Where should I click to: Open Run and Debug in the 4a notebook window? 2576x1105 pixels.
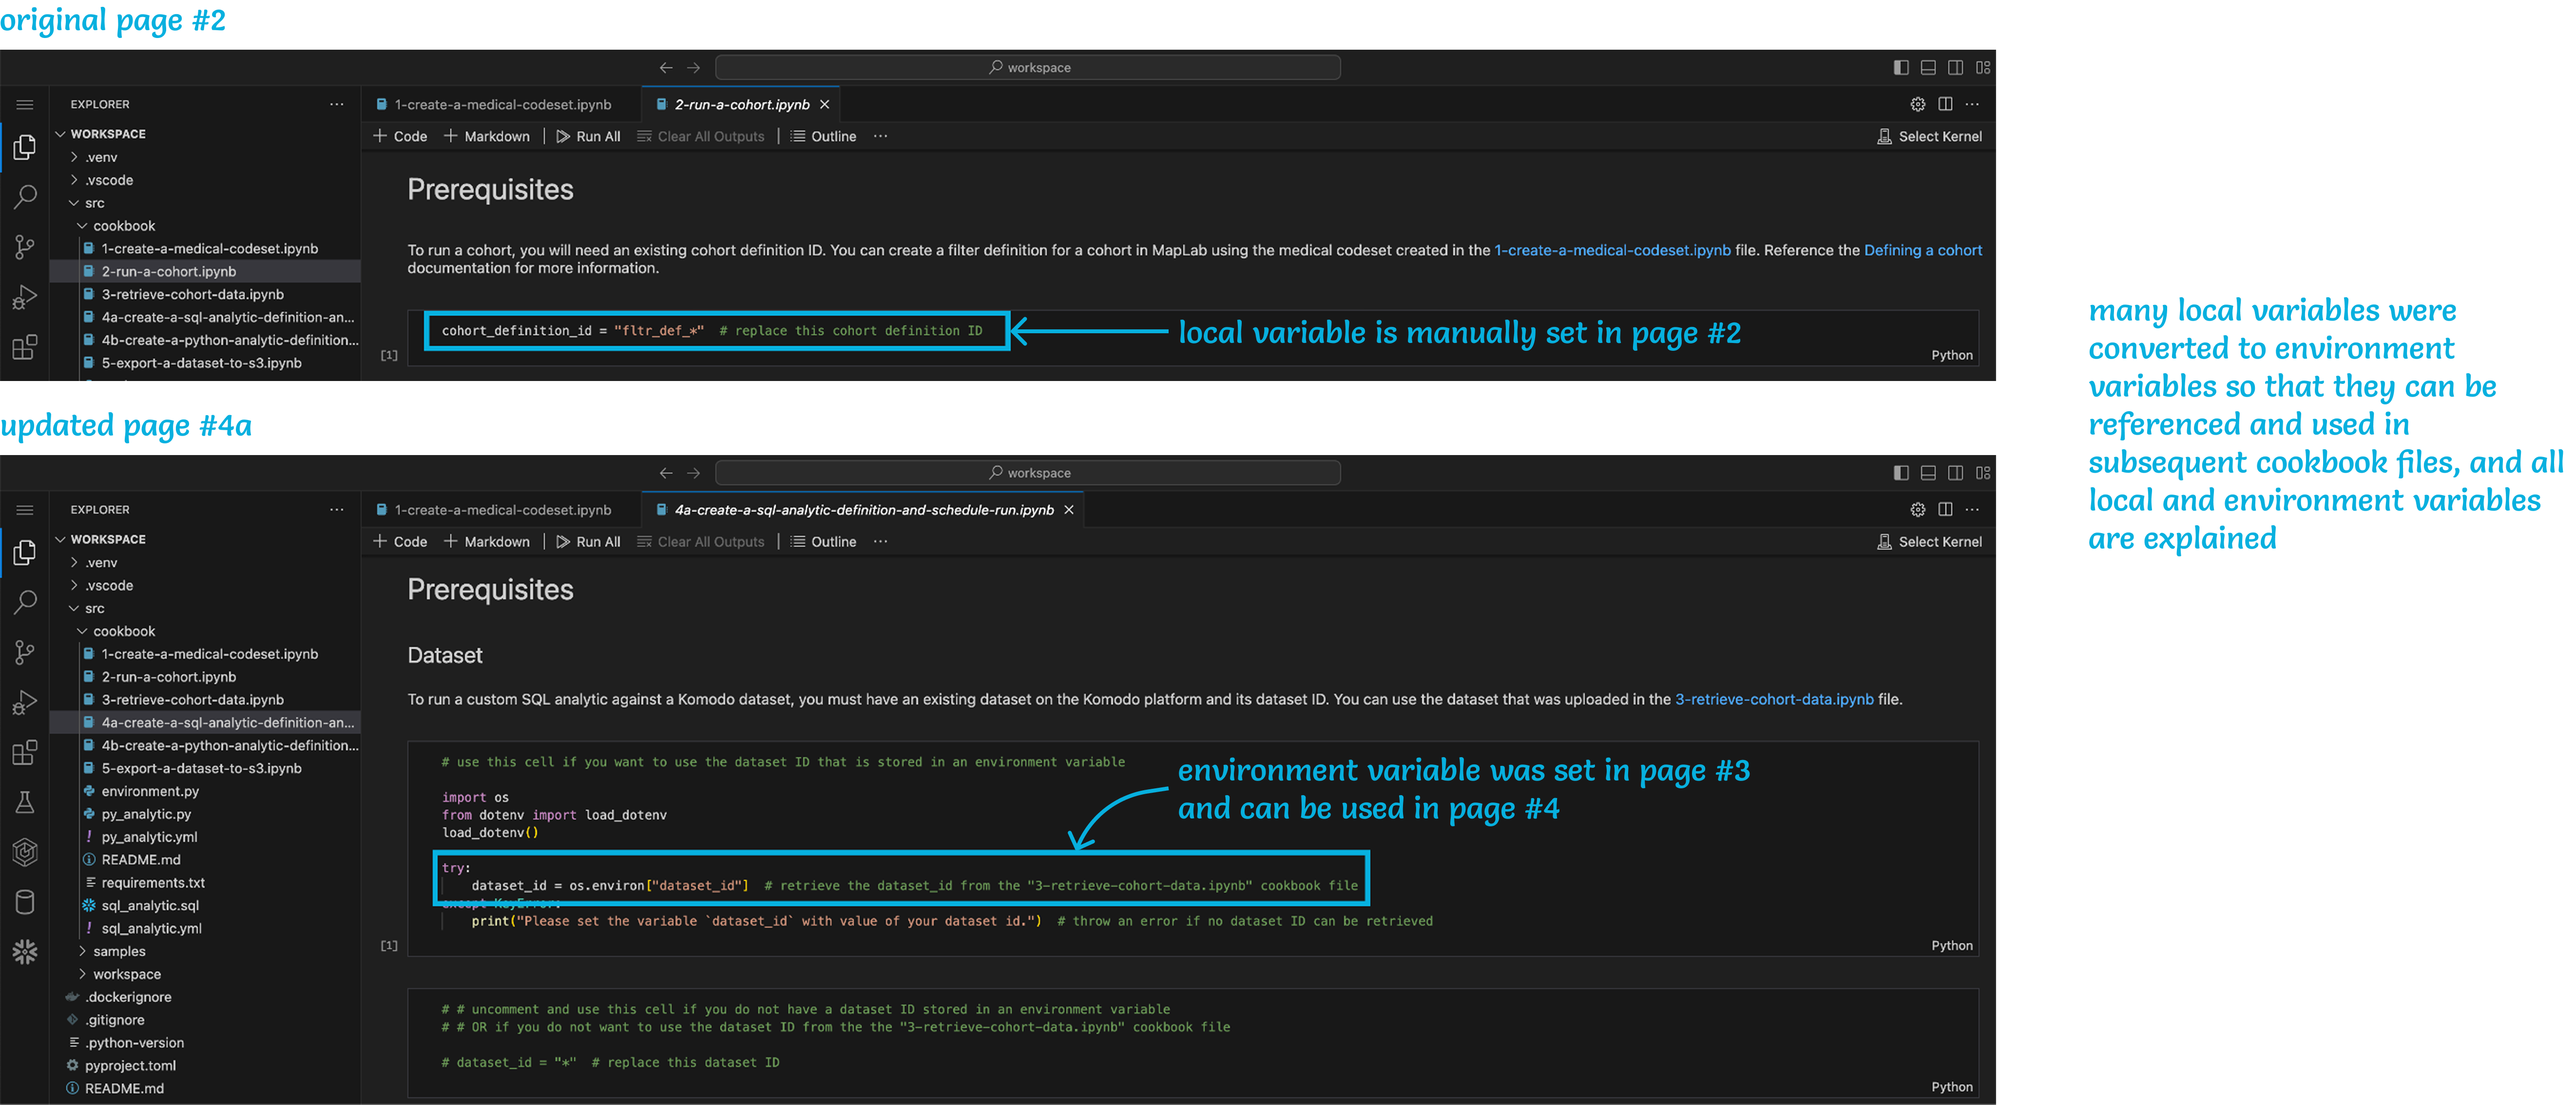pyautogui.click(x=25, y=702)
